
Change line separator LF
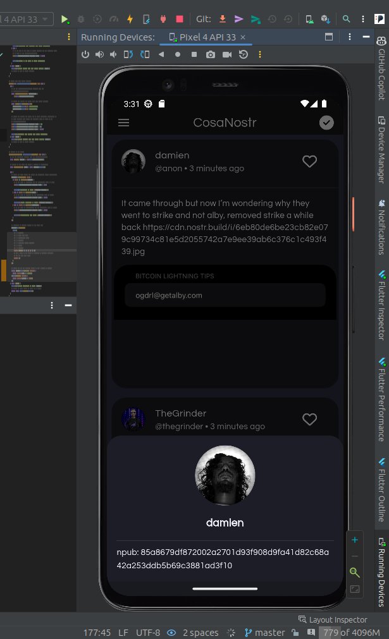(x=123, y=633)
